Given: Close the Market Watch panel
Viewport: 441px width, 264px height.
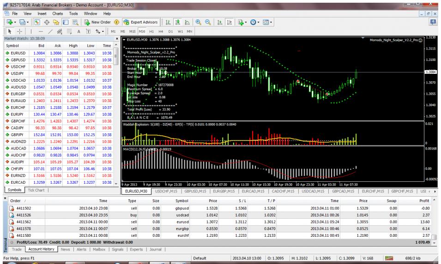Looking at the screenshot, I should point(117,38).
